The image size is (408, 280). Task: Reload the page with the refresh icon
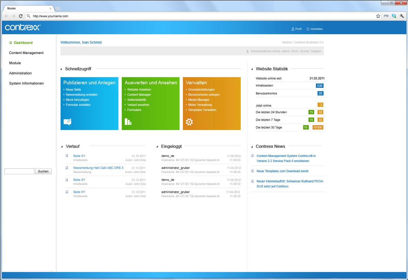[21, 16]
